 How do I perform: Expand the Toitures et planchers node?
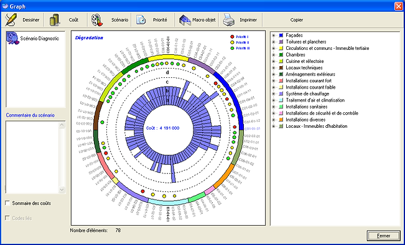tap(274, 42)
